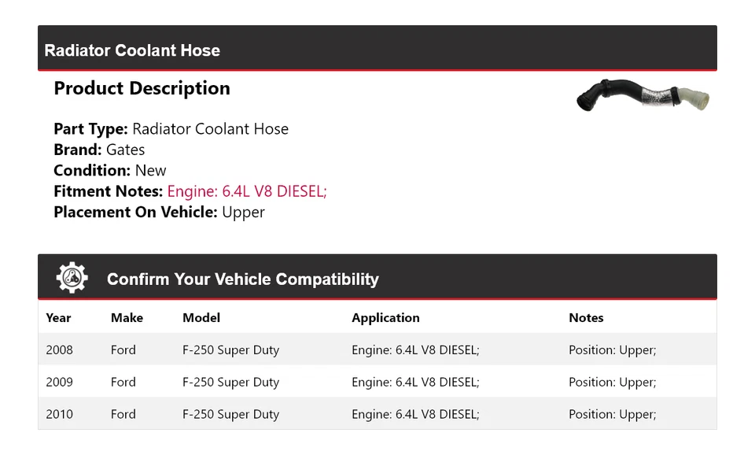Select the 2008 Ford row year cell

click(59, 350)
